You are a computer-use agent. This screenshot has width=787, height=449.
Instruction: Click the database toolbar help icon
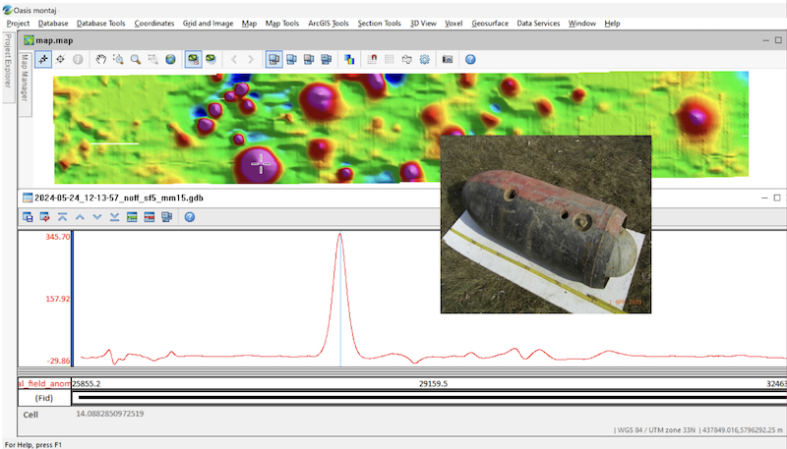189,216
